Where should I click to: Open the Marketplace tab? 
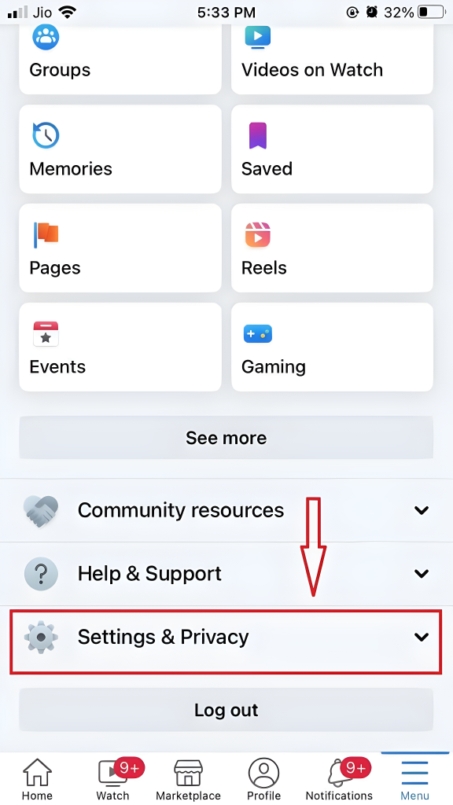click(188, 779)
